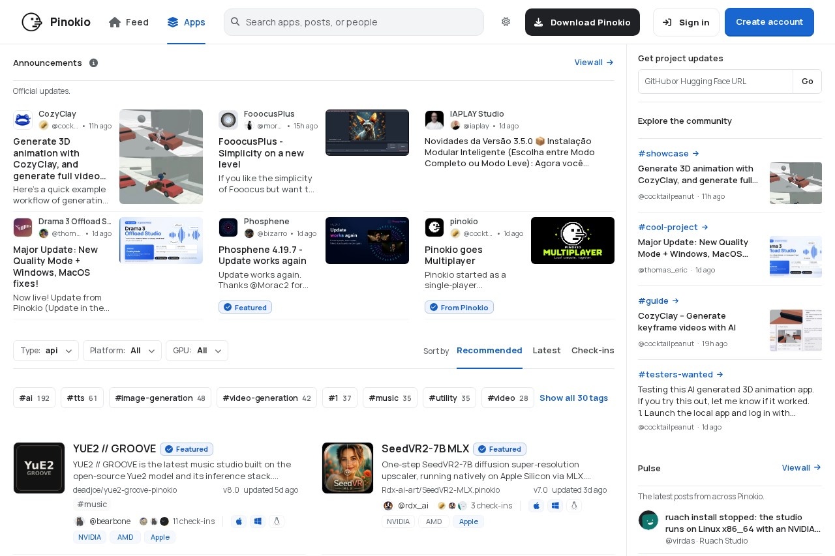
Task: Click the Windows platform icon on YUE2
Action: pos(258,521)
